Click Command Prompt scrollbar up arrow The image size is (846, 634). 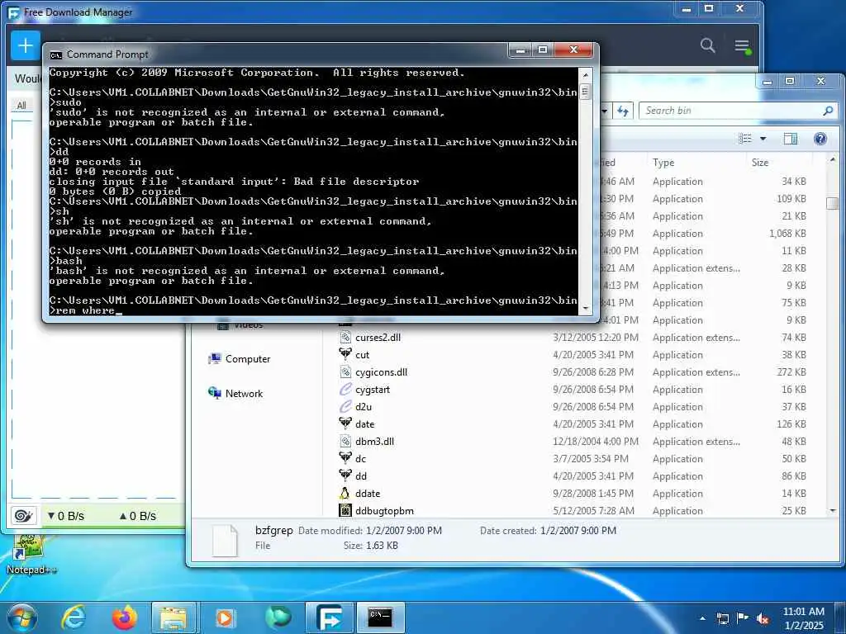[585, 74]
